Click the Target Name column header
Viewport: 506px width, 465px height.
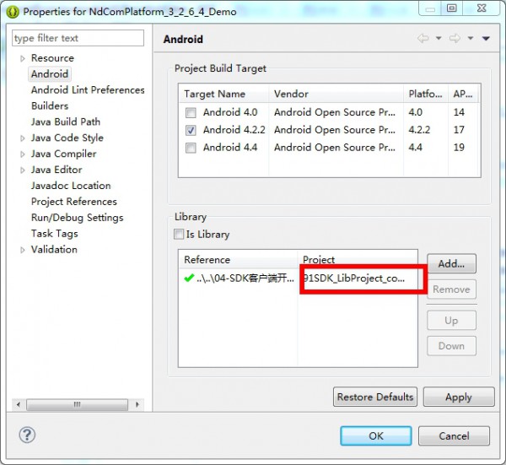click(x=223, y=94)
